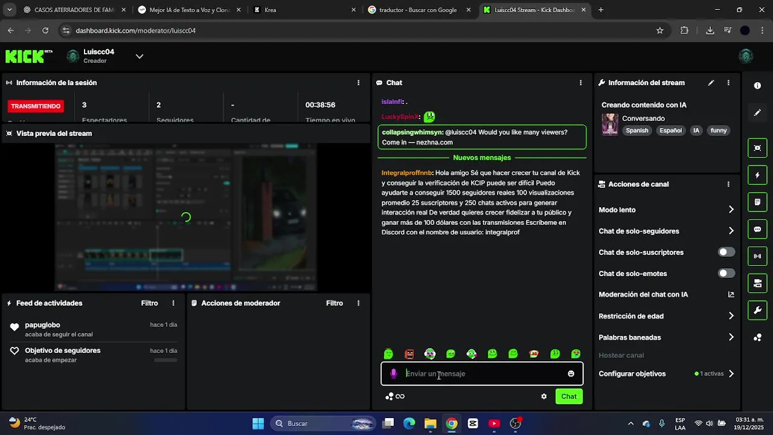Click the Conversando category thumbnail
Image resolution: width=773 pixels, height=435 pixels.
610,124
